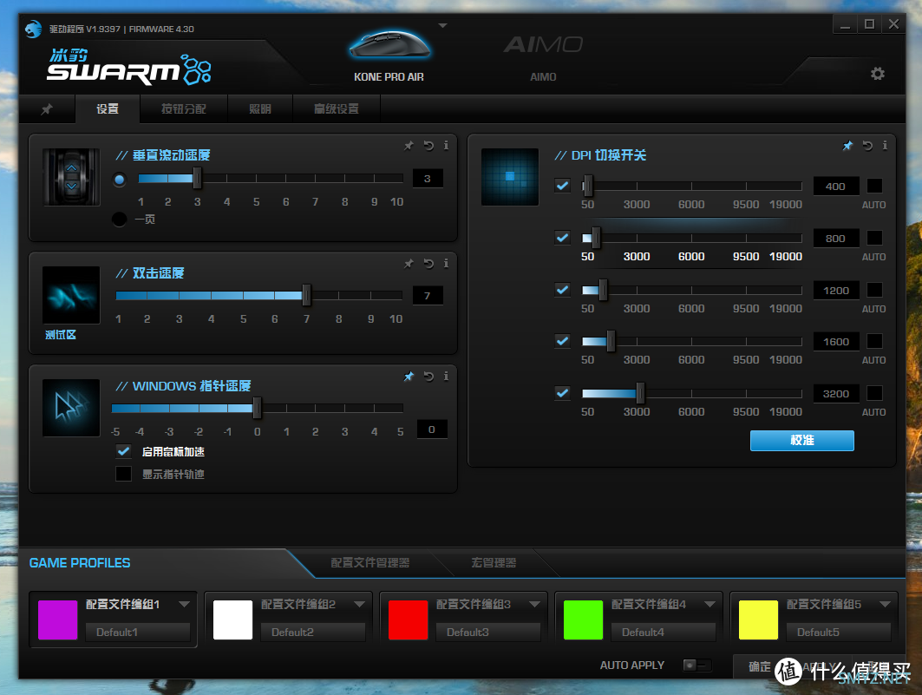Show info for vertical scroll speed
This screenshot has width=922, height=695.
447,145
